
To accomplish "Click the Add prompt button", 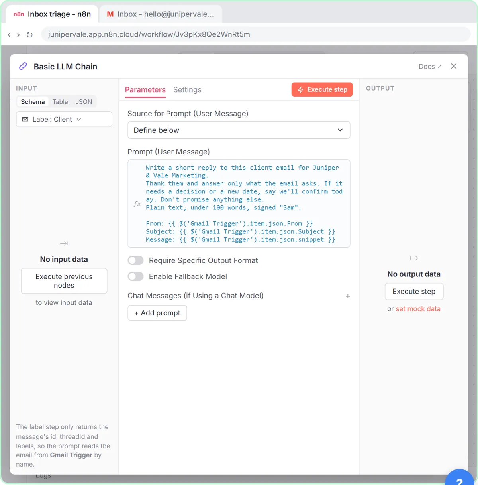I will click(x=157, y=313).
